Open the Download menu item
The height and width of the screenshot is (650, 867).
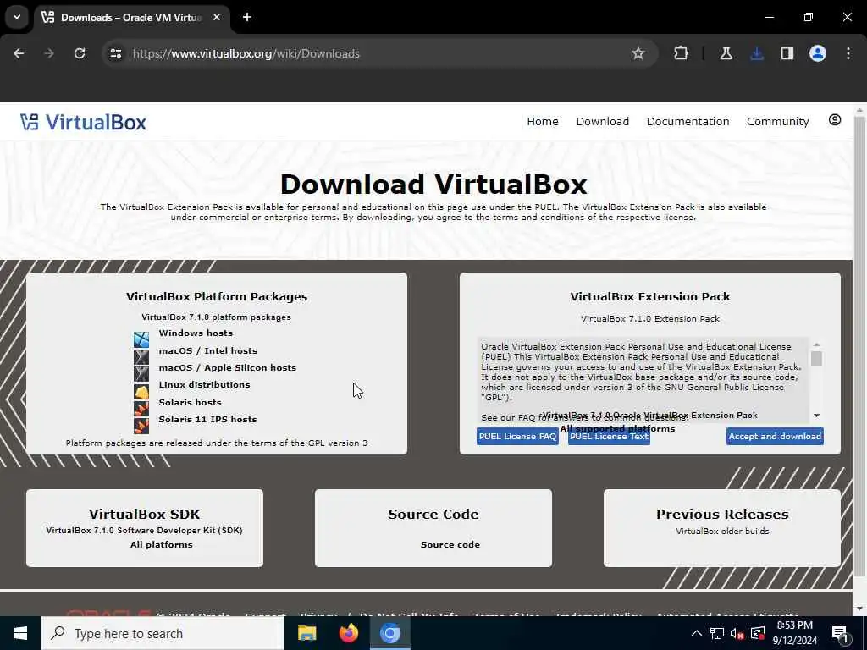click(x=603, y=121)
